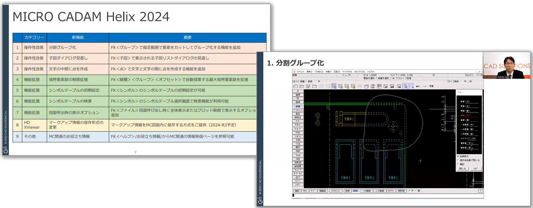This screenshot has height=208, width=533.
Task: Click the グループ function key button
Action: [x=298, y=129]
